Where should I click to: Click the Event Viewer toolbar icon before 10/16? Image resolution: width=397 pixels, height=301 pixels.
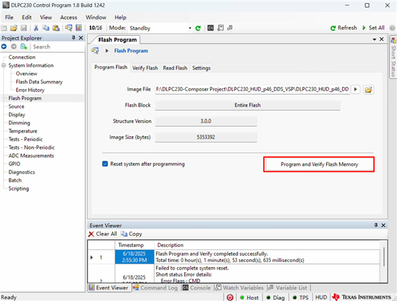coord(79,28)
